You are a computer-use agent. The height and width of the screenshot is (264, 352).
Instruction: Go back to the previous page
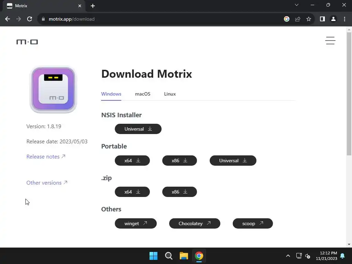tap(8, 19)
